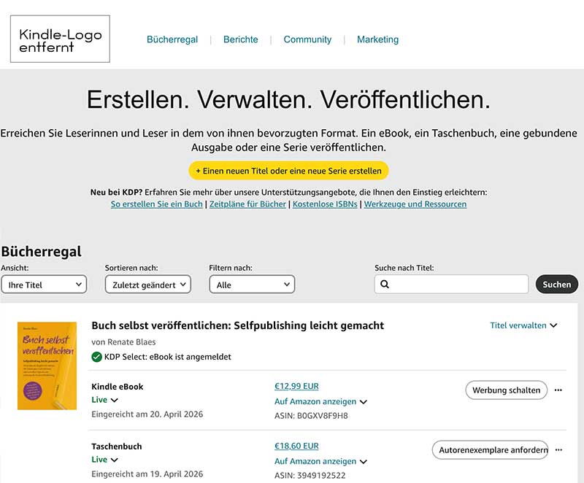Click 'Eingereicht am 20. April 2026' text
The width and height of the screenshot is (584, 483).
tap(147, 414)
